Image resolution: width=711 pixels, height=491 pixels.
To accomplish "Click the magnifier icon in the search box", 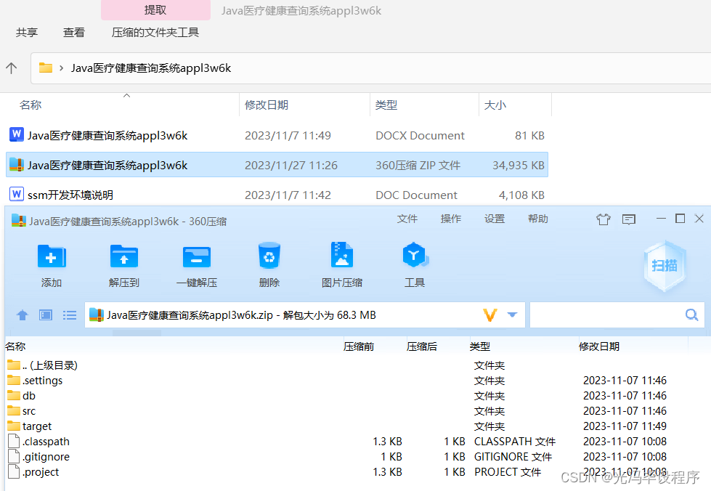I will coord(691,315).
